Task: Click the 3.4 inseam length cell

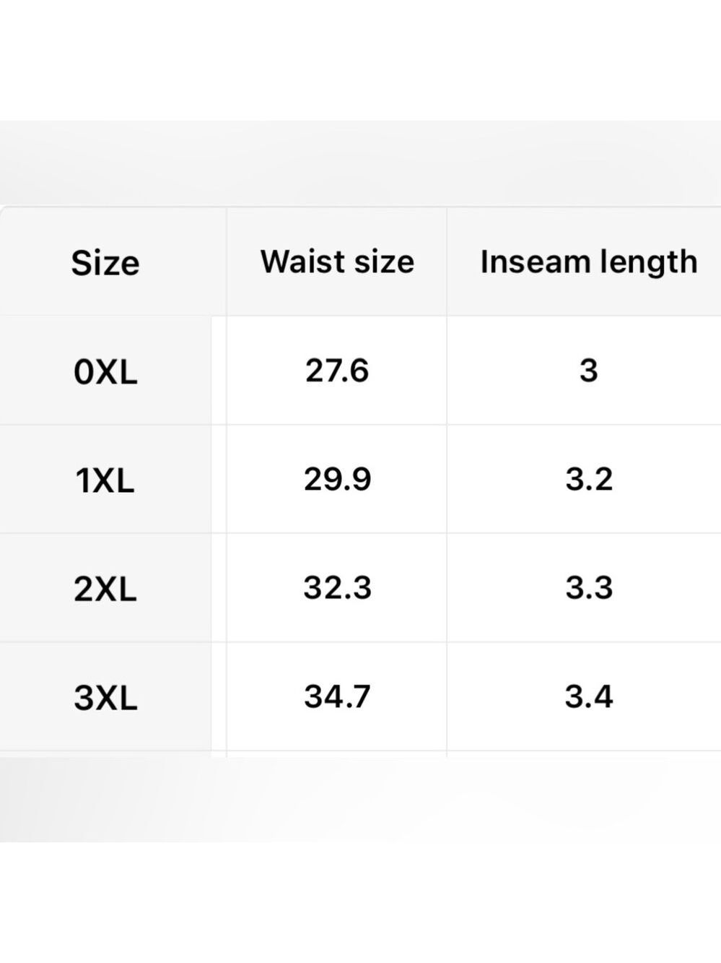Action: point(588,696)
